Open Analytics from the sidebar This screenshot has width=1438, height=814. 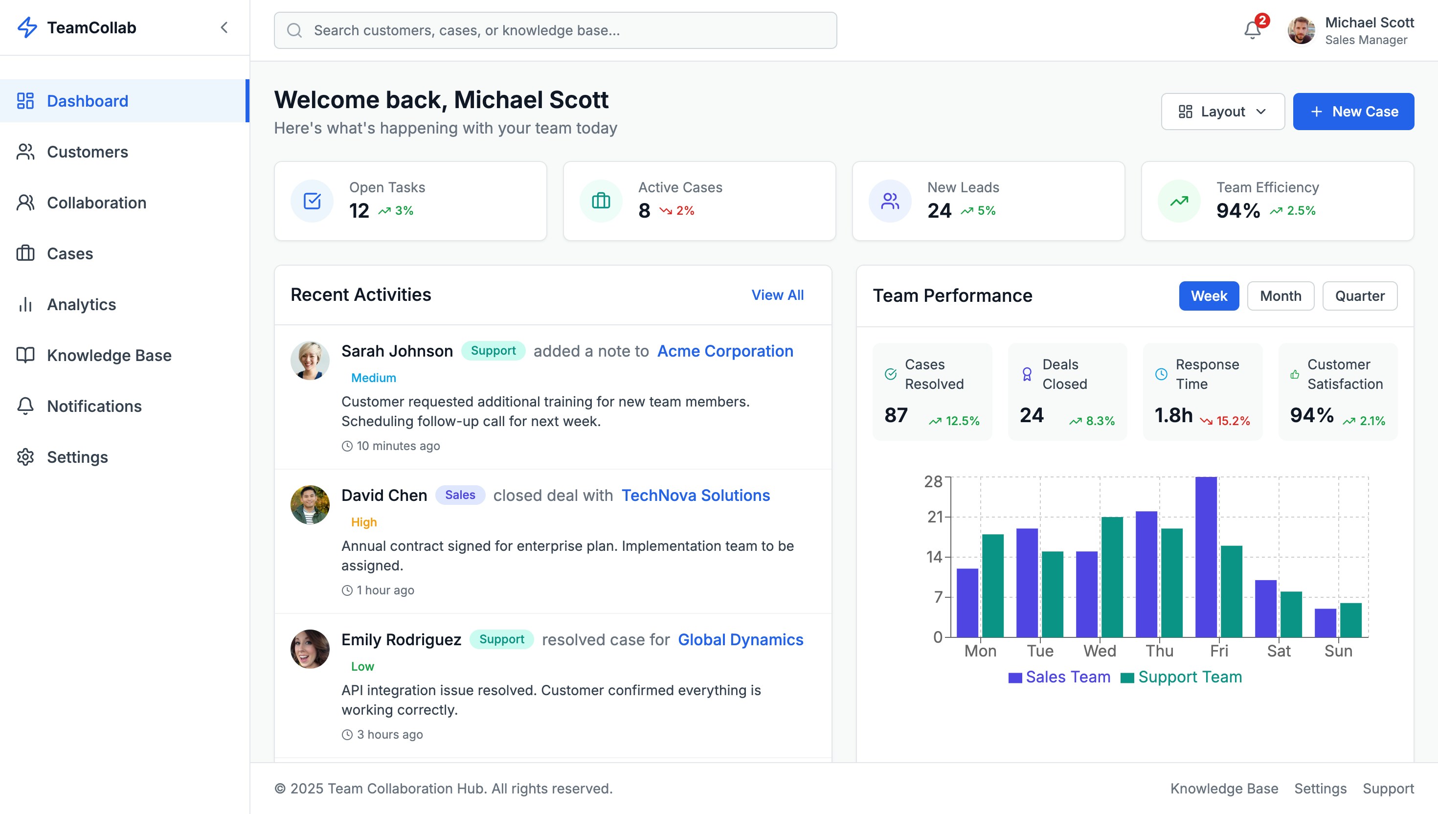(x=81, y=305)
